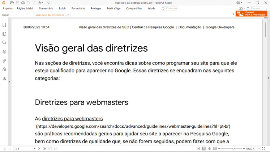
Task: Click the Procurar search box
Action: (255, 8)
